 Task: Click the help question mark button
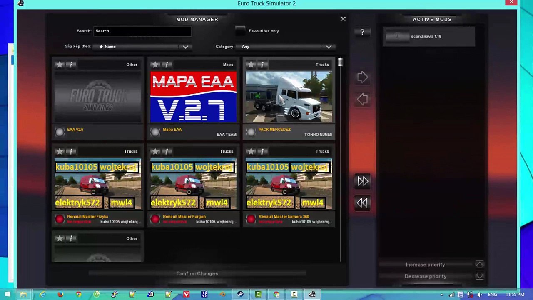(362, 32)
